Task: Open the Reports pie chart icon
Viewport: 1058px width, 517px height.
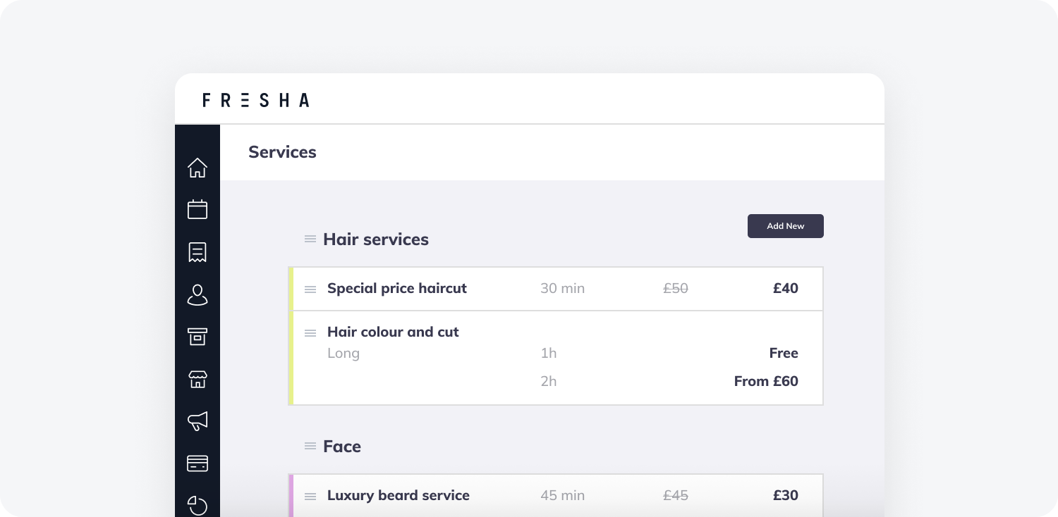Action: [x=197, y=506]
